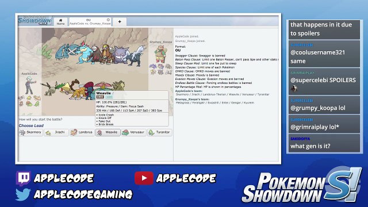Click the GRIMRAIPLAY chat username
The image size is (368, 207).
pyautogui.click(x=302, y=73)
